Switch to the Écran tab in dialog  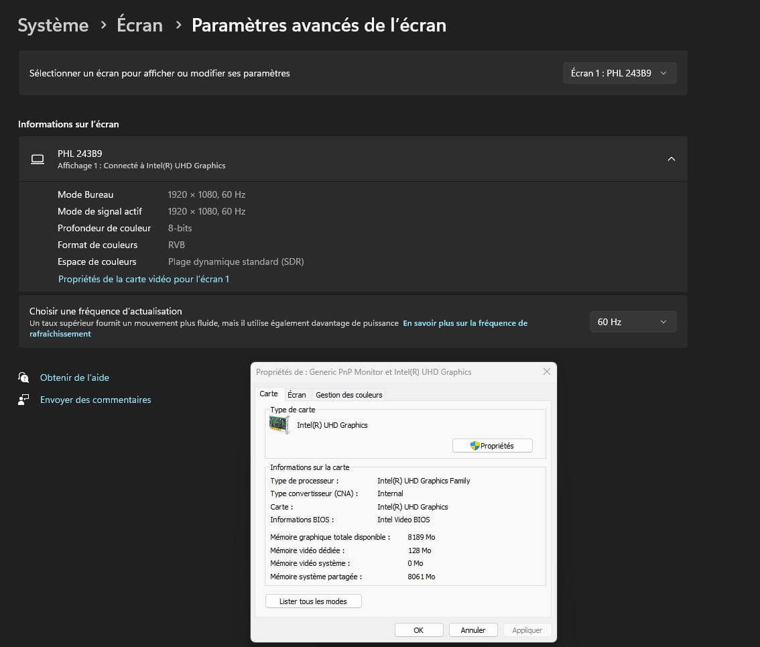(297, 395)
